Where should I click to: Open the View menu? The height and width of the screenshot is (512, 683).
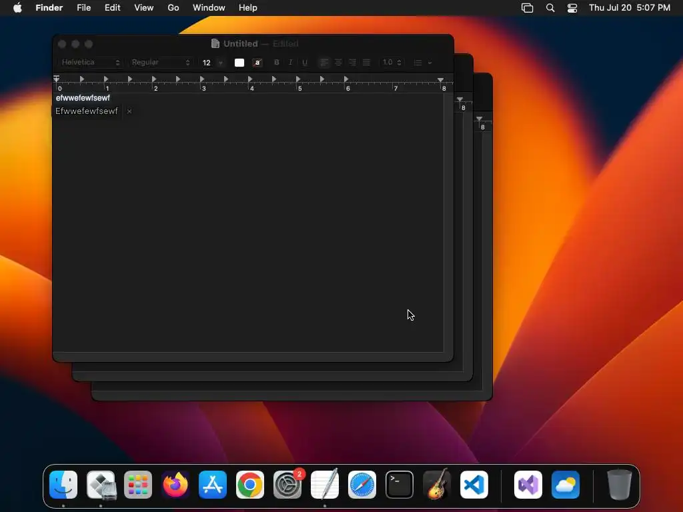tap(144, 7)
